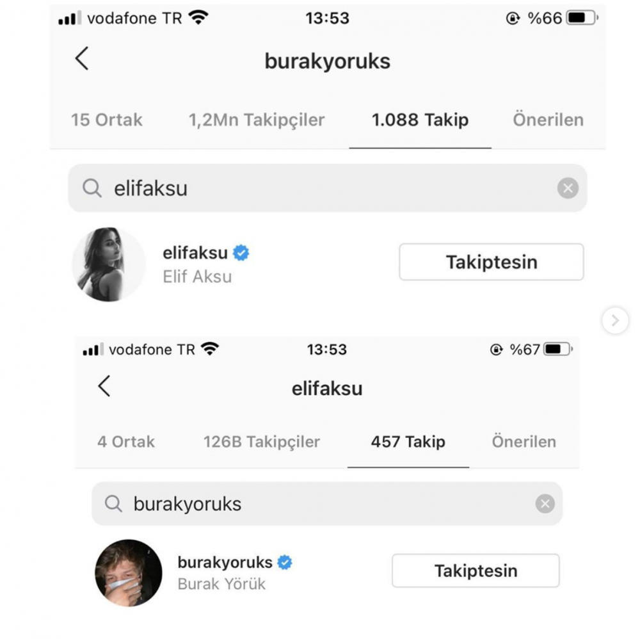Open Elif Aksu's profile picture

click(x=109, y=264)
